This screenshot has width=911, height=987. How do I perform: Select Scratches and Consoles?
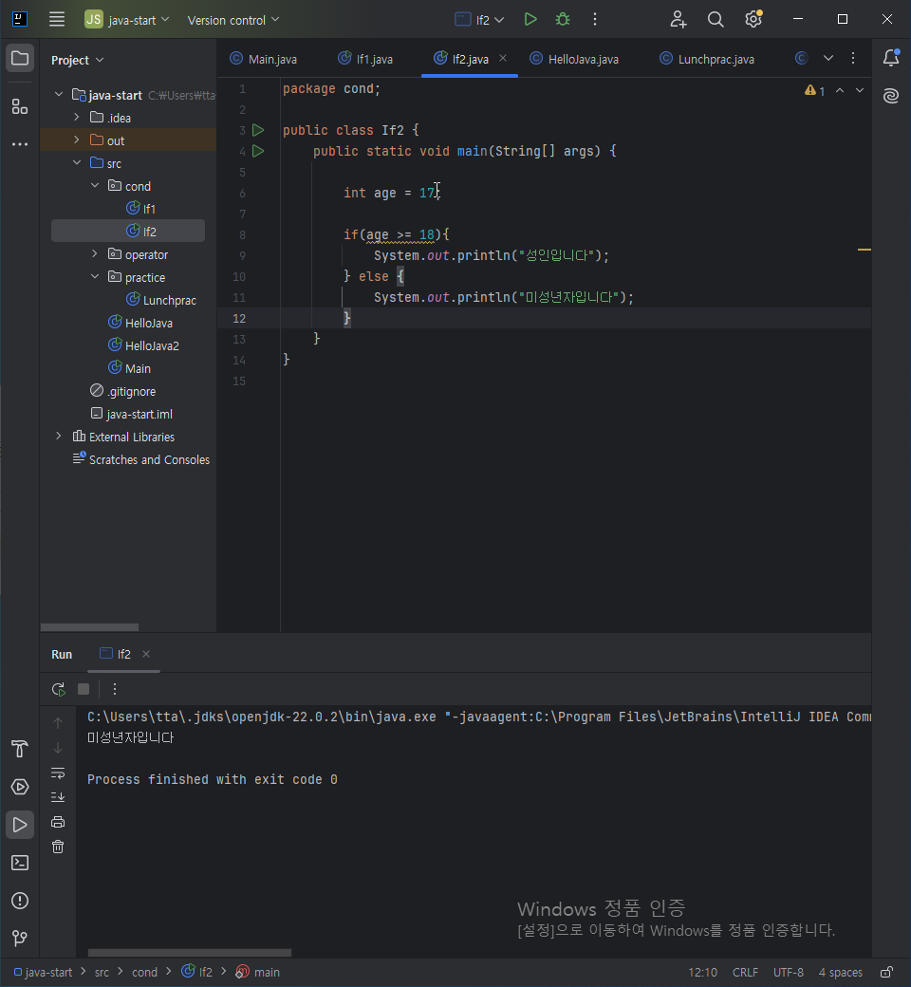tap(141, 459)
